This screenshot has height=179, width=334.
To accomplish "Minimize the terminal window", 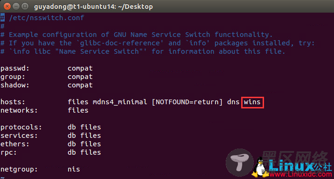I will tap(16, 7).
